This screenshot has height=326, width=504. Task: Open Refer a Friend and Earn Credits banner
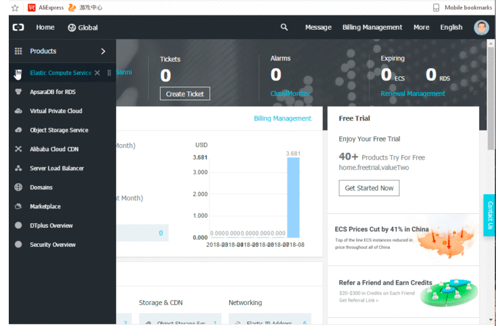(x=403, y=292)
